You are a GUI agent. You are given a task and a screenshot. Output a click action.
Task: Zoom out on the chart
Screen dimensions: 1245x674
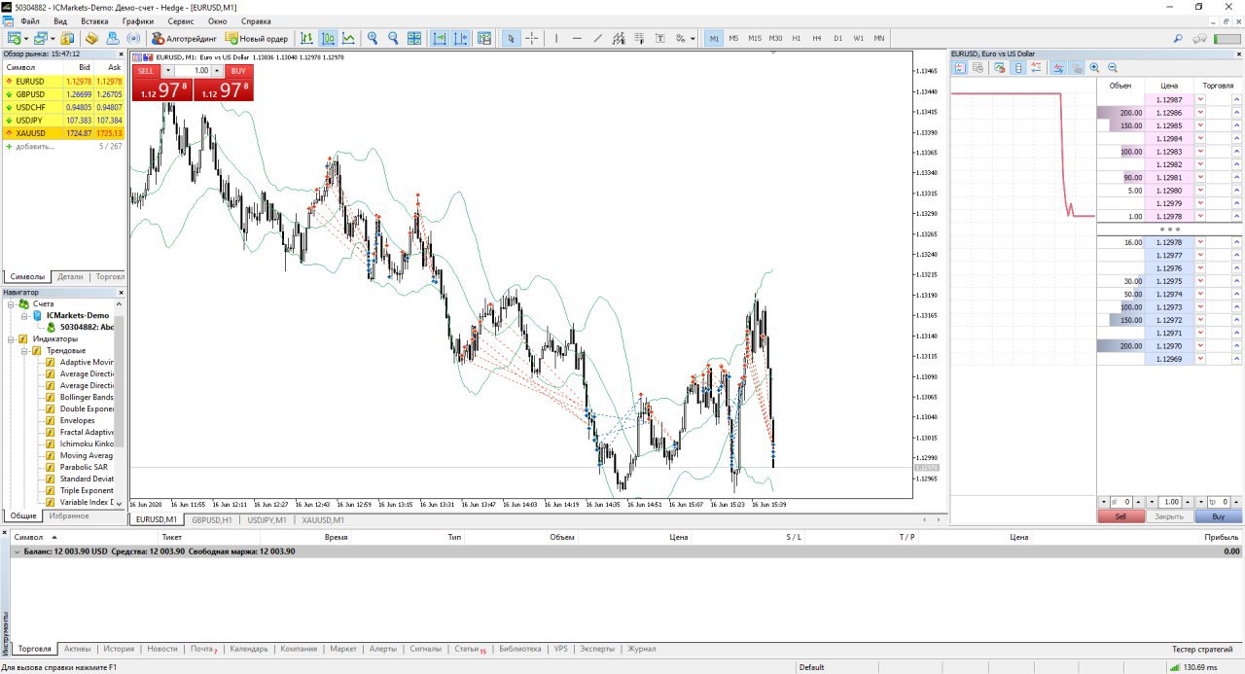tap(393, 39)
